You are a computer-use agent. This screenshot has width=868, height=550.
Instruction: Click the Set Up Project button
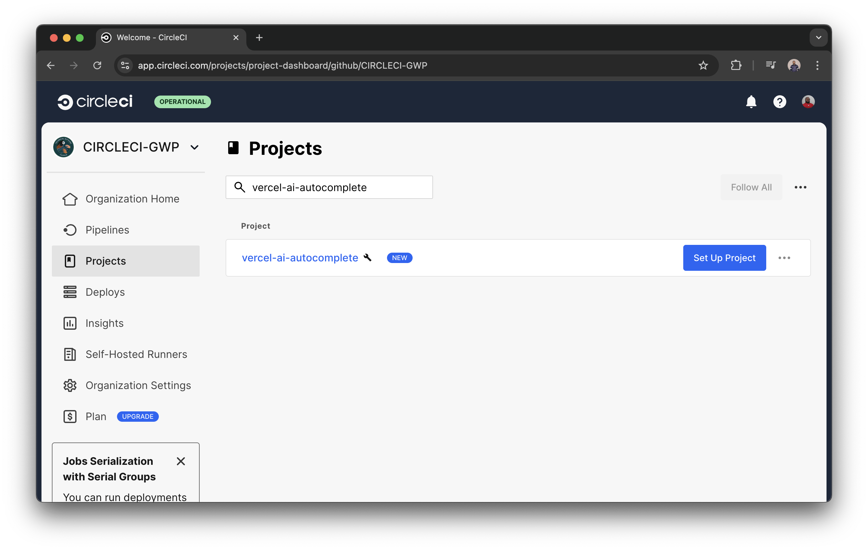(724, 258)
